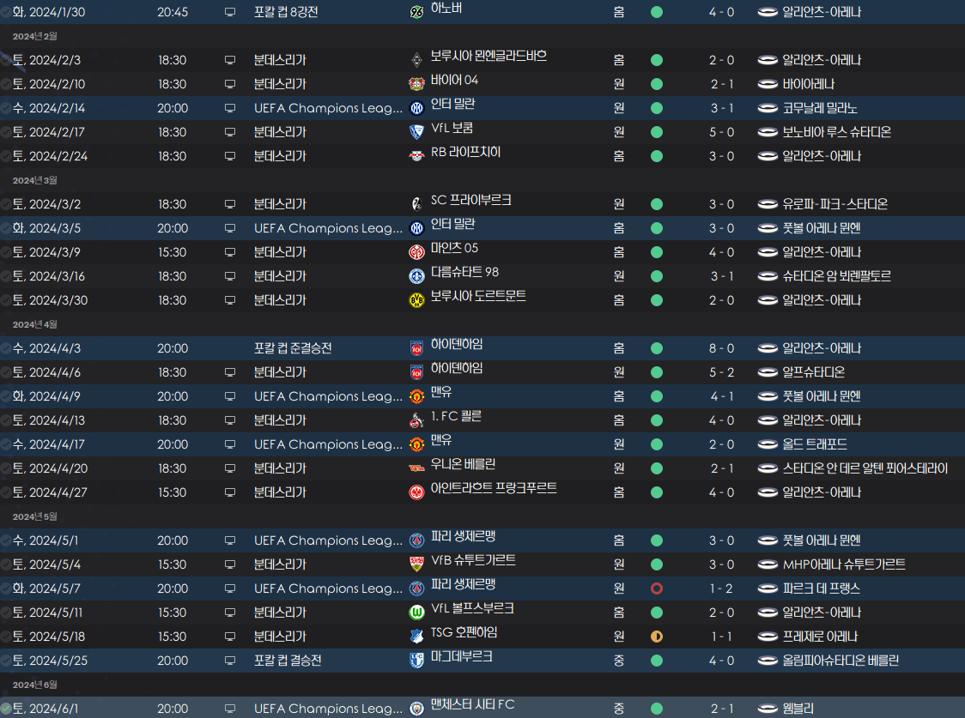Select the 포칼 컵 결승전 competition label
The height and width of the screenshot is (718, 965).
click(288, 661)
